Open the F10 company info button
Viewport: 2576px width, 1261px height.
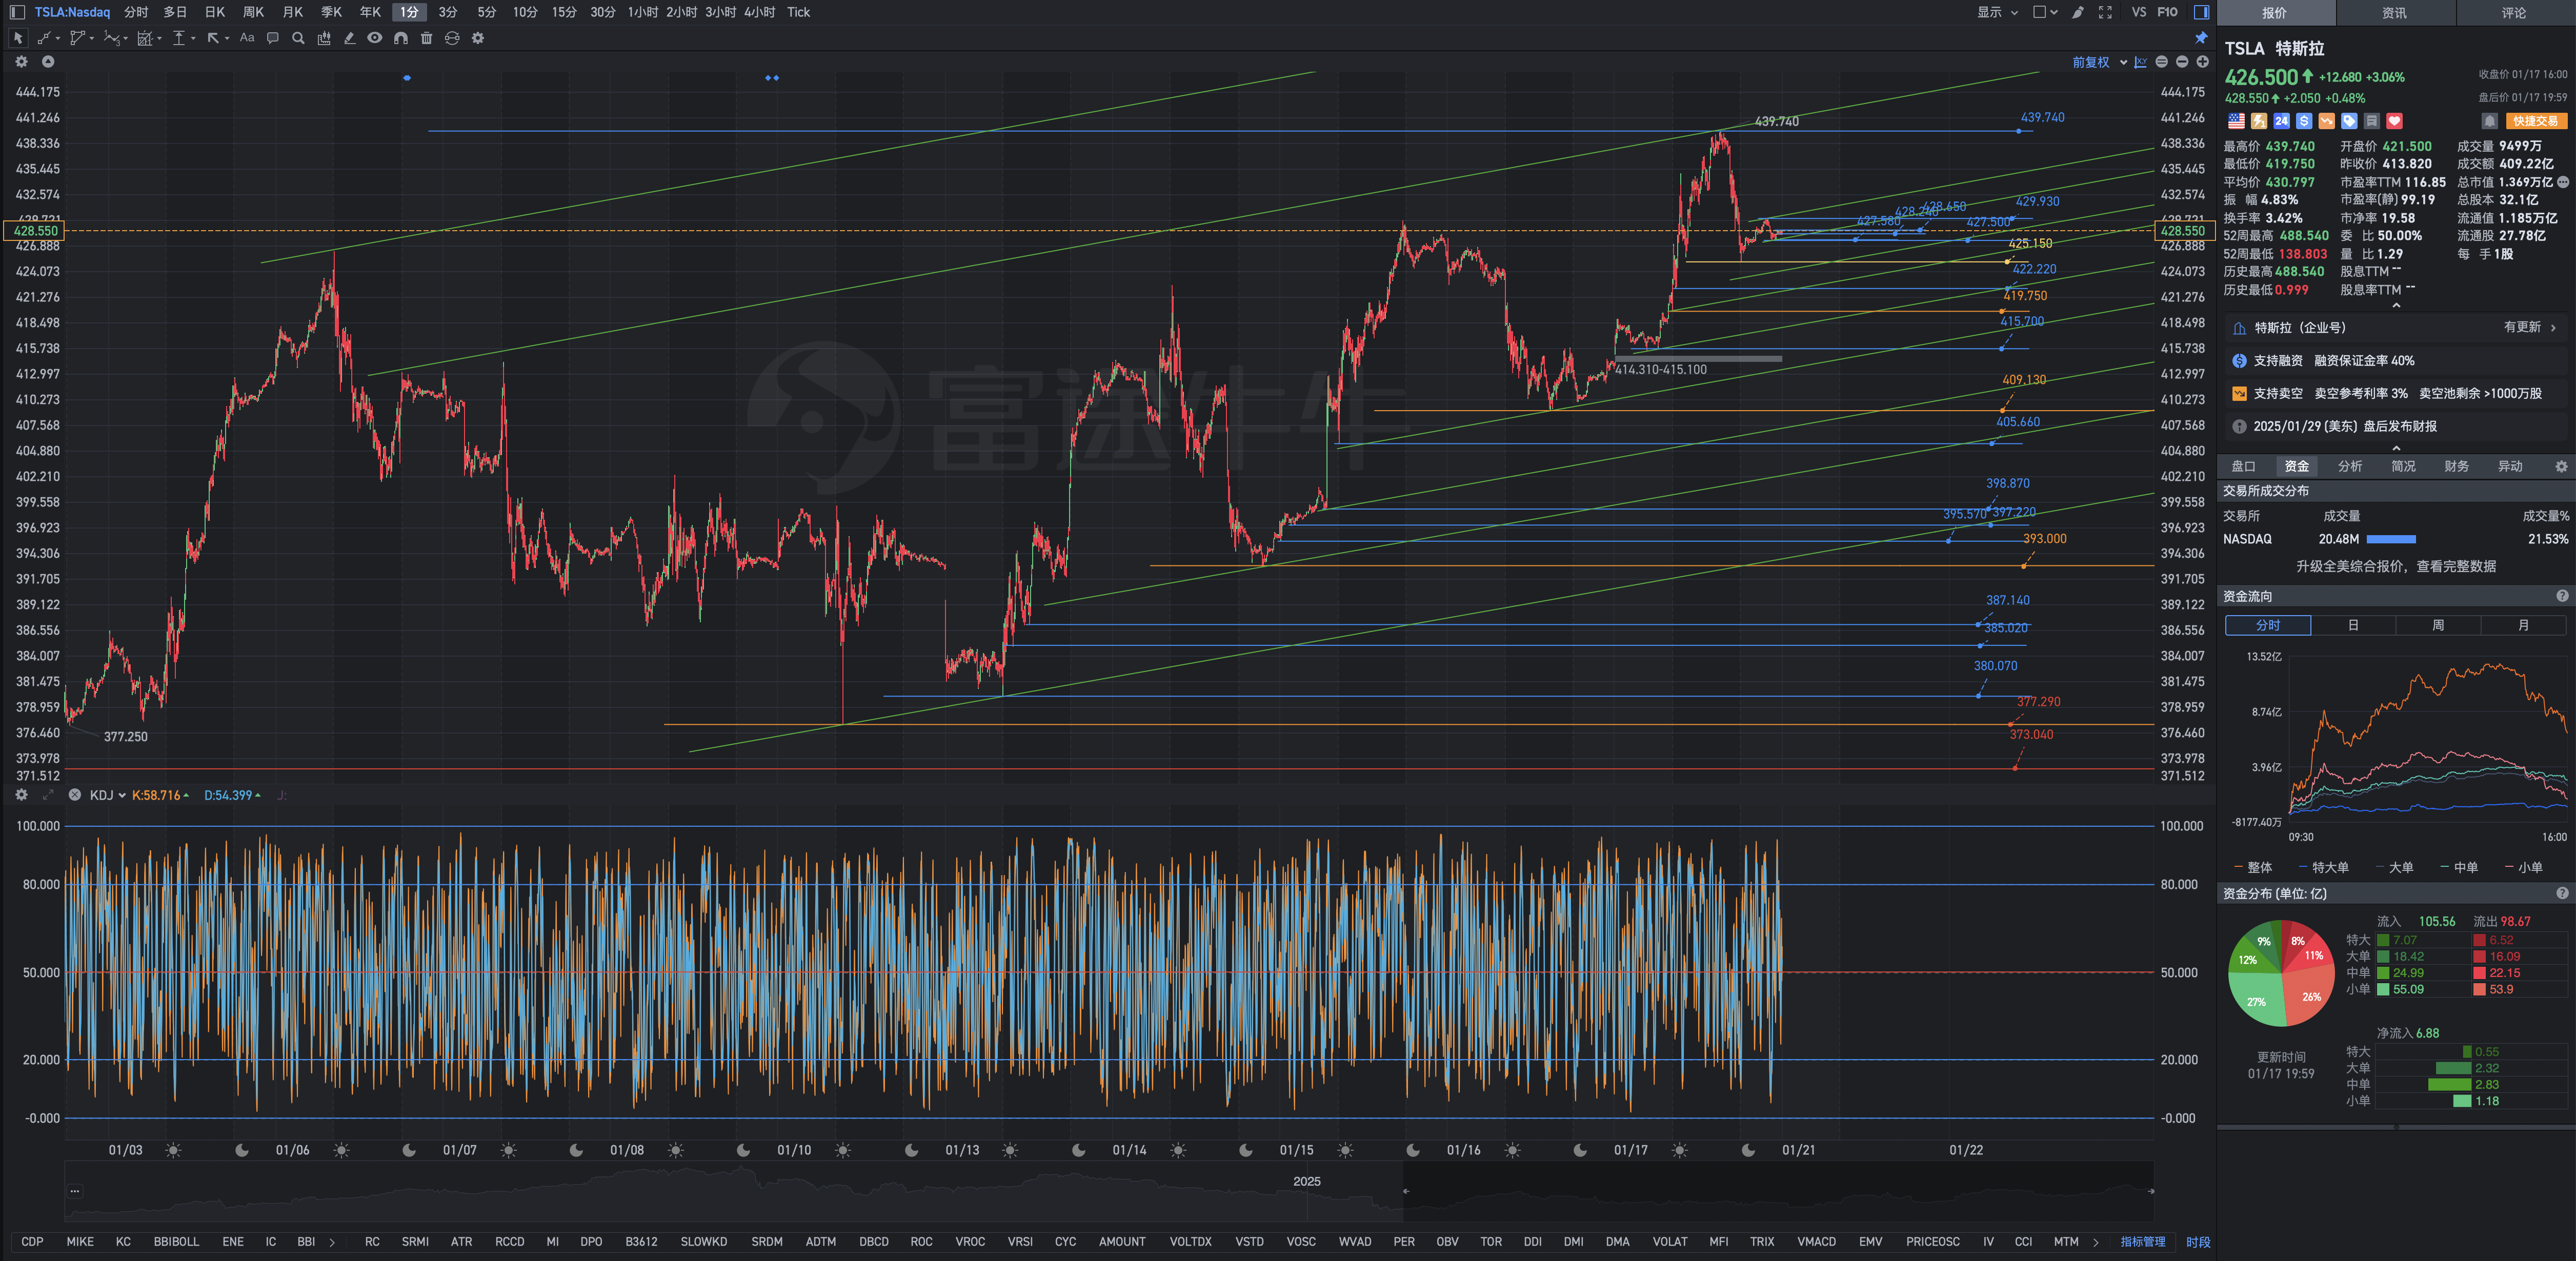pyautogui.click(x=2168, y=12)
